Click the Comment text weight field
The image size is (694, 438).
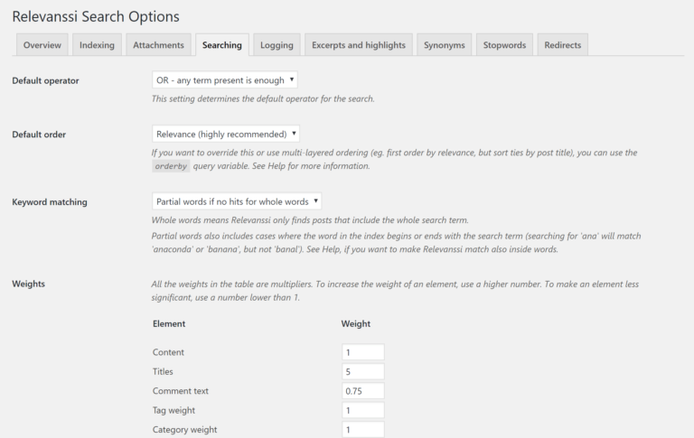[x=363, y=391]
